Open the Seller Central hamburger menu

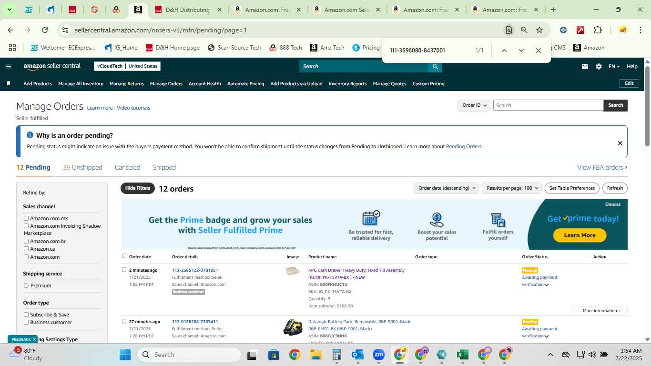coord(8,66)
